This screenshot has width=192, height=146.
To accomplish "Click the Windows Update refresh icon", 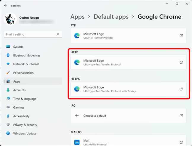I will coord(8,133).
